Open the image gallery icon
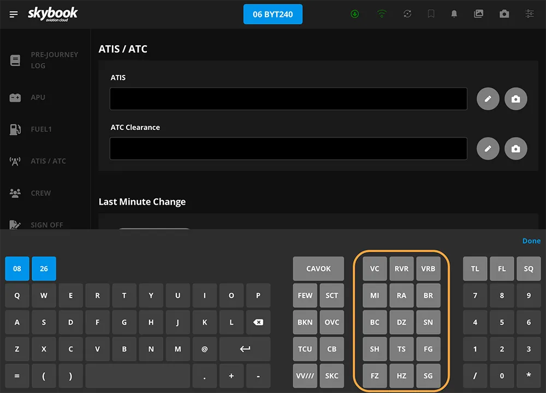 click(x=479, y=14)
